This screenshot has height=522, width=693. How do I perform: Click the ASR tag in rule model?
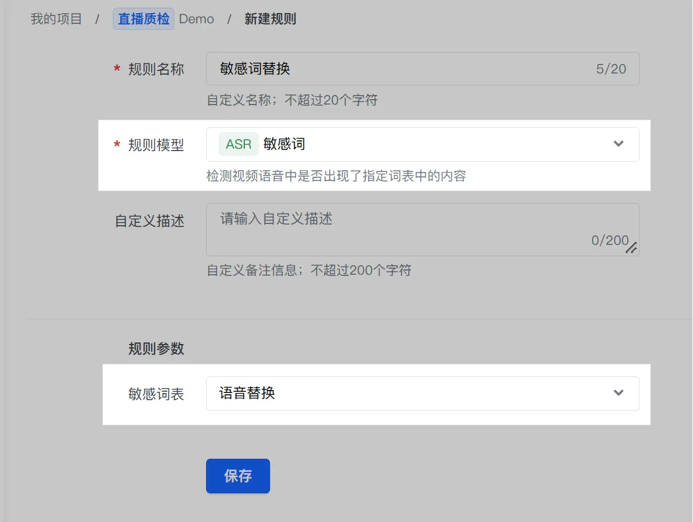[x=238, y=144]
